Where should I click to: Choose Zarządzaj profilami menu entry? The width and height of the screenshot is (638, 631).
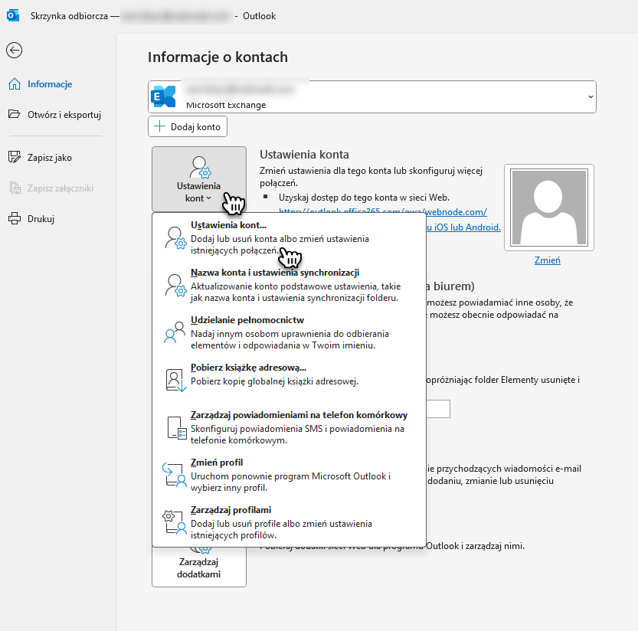[x=289, y=523]
